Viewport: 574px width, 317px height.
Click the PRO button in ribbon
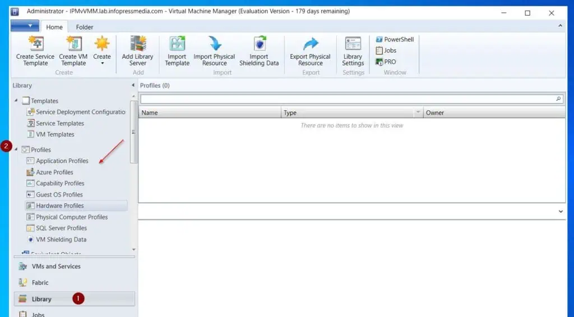tap(386, 62)
